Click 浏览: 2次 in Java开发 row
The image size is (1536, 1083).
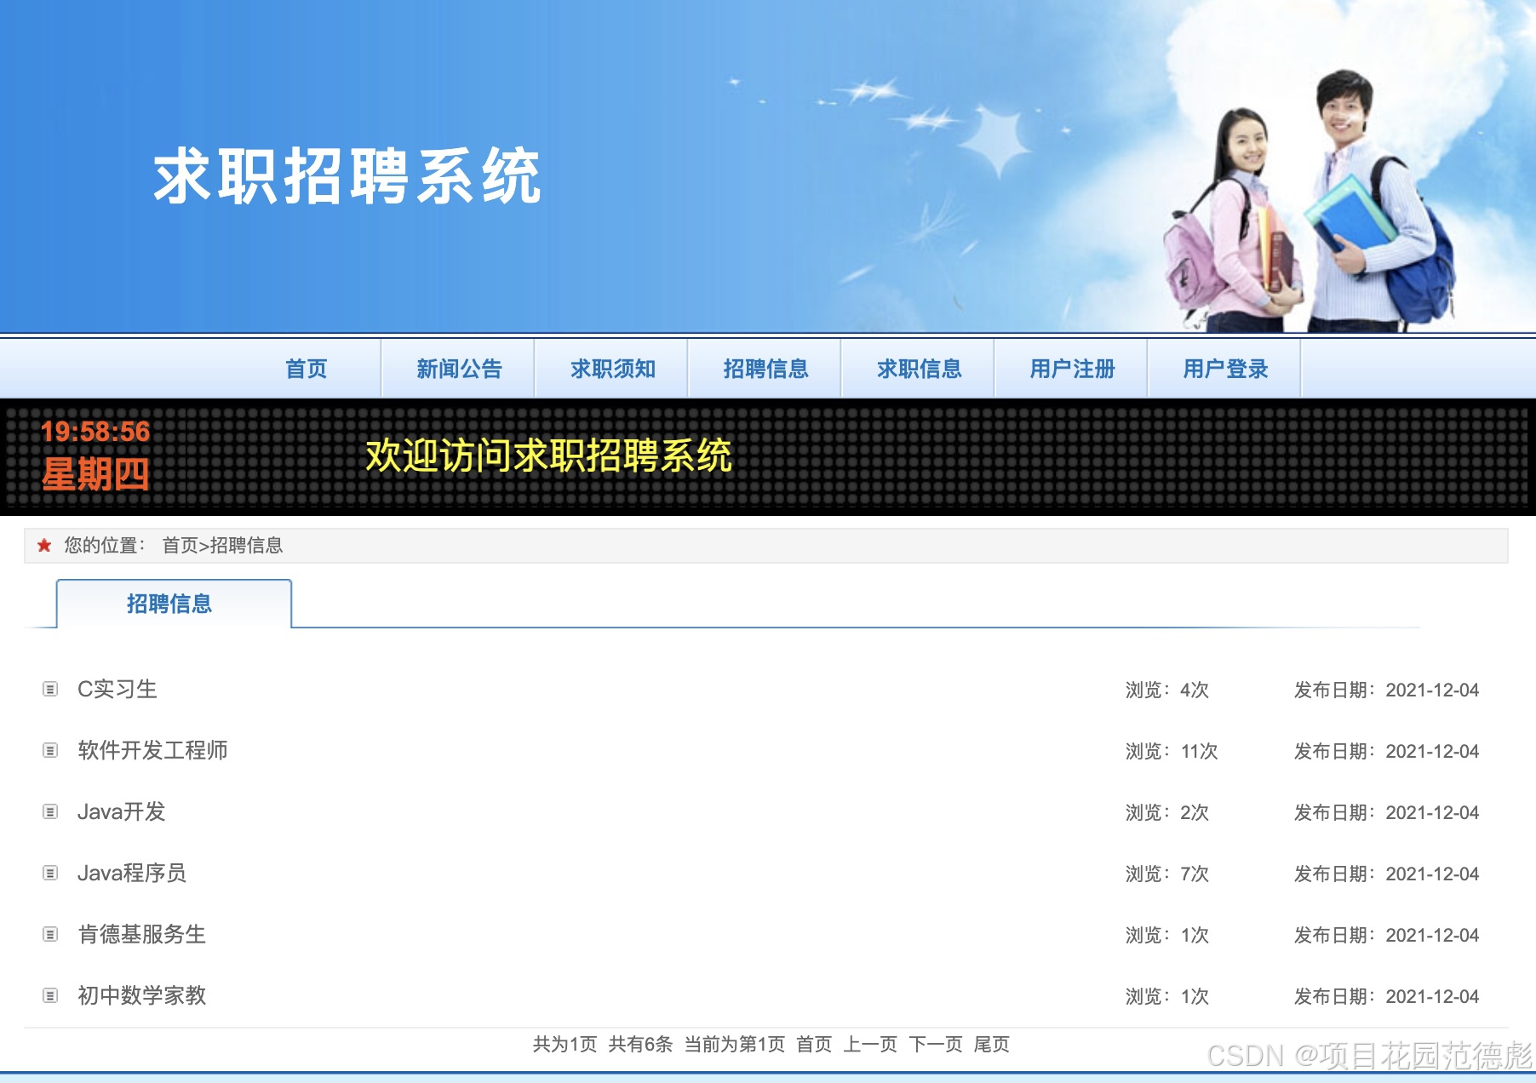(1167, 812)
